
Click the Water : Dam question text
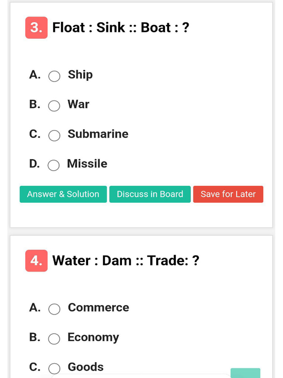coord(126,261)
